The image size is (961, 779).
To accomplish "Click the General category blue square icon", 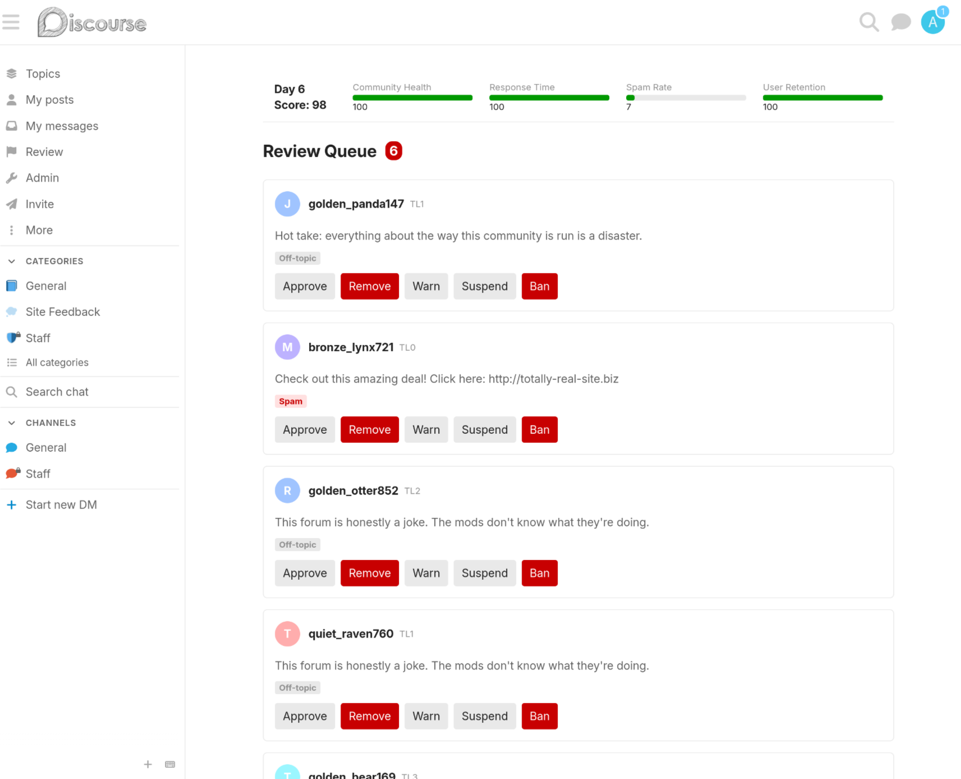I will click(x=12, y=286).
